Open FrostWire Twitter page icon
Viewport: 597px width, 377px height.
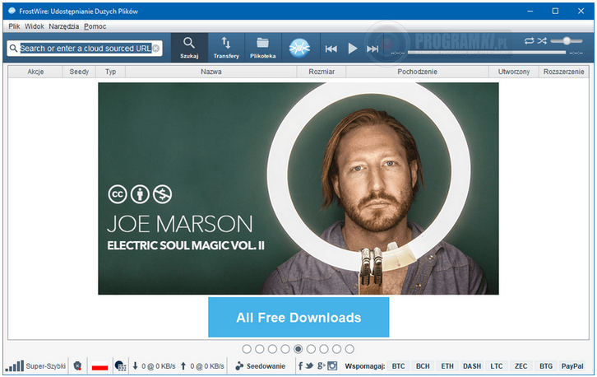click(x=309, y=366)
